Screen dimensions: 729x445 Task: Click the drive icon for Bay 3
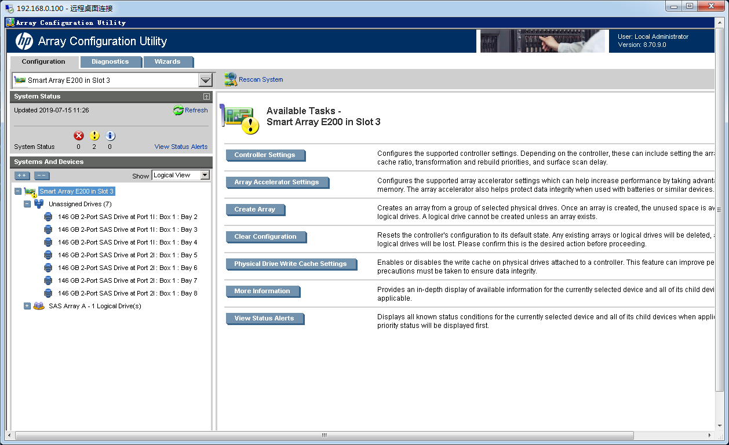pyautogui.click(x=48, y=229)
